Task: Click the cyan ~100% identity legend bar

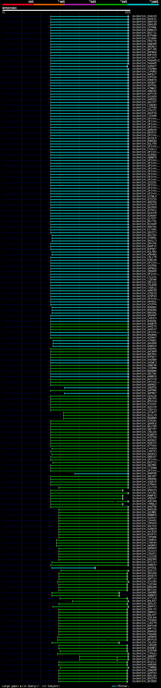Action: pos(143,5)
